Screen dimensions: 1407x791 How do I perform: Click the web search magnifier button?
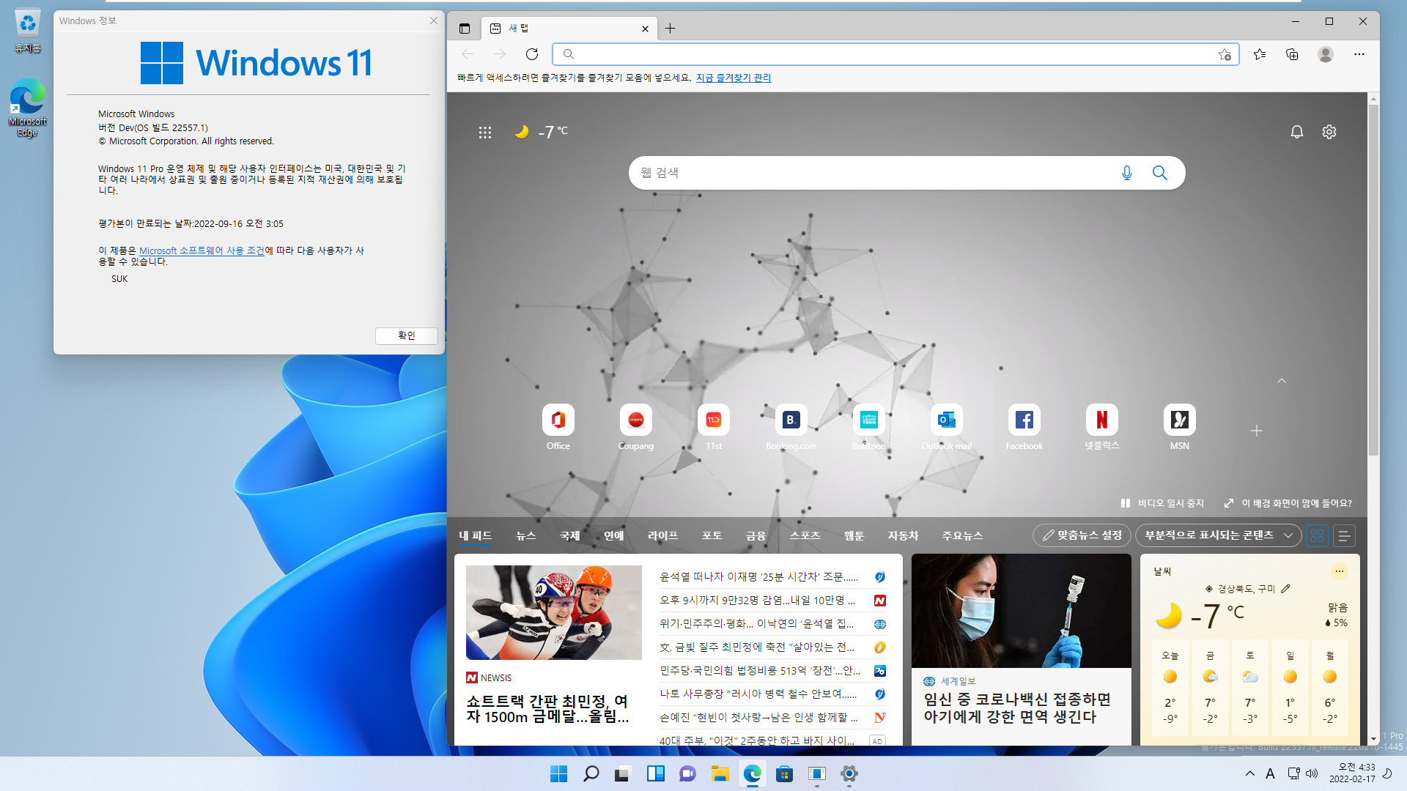[1159, 173]
